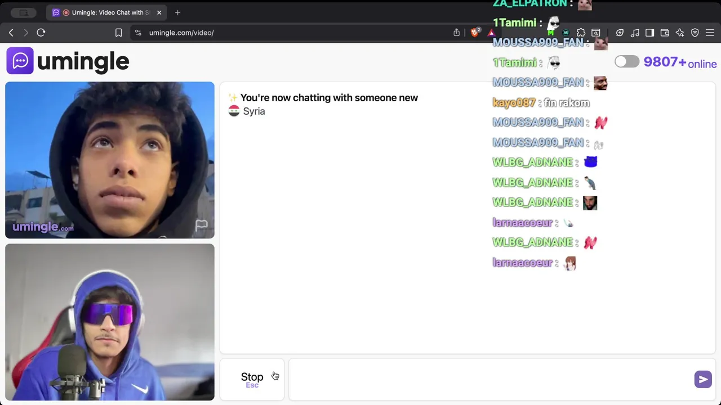
Task: Click the Stop button
Action: tap(252, 379)
